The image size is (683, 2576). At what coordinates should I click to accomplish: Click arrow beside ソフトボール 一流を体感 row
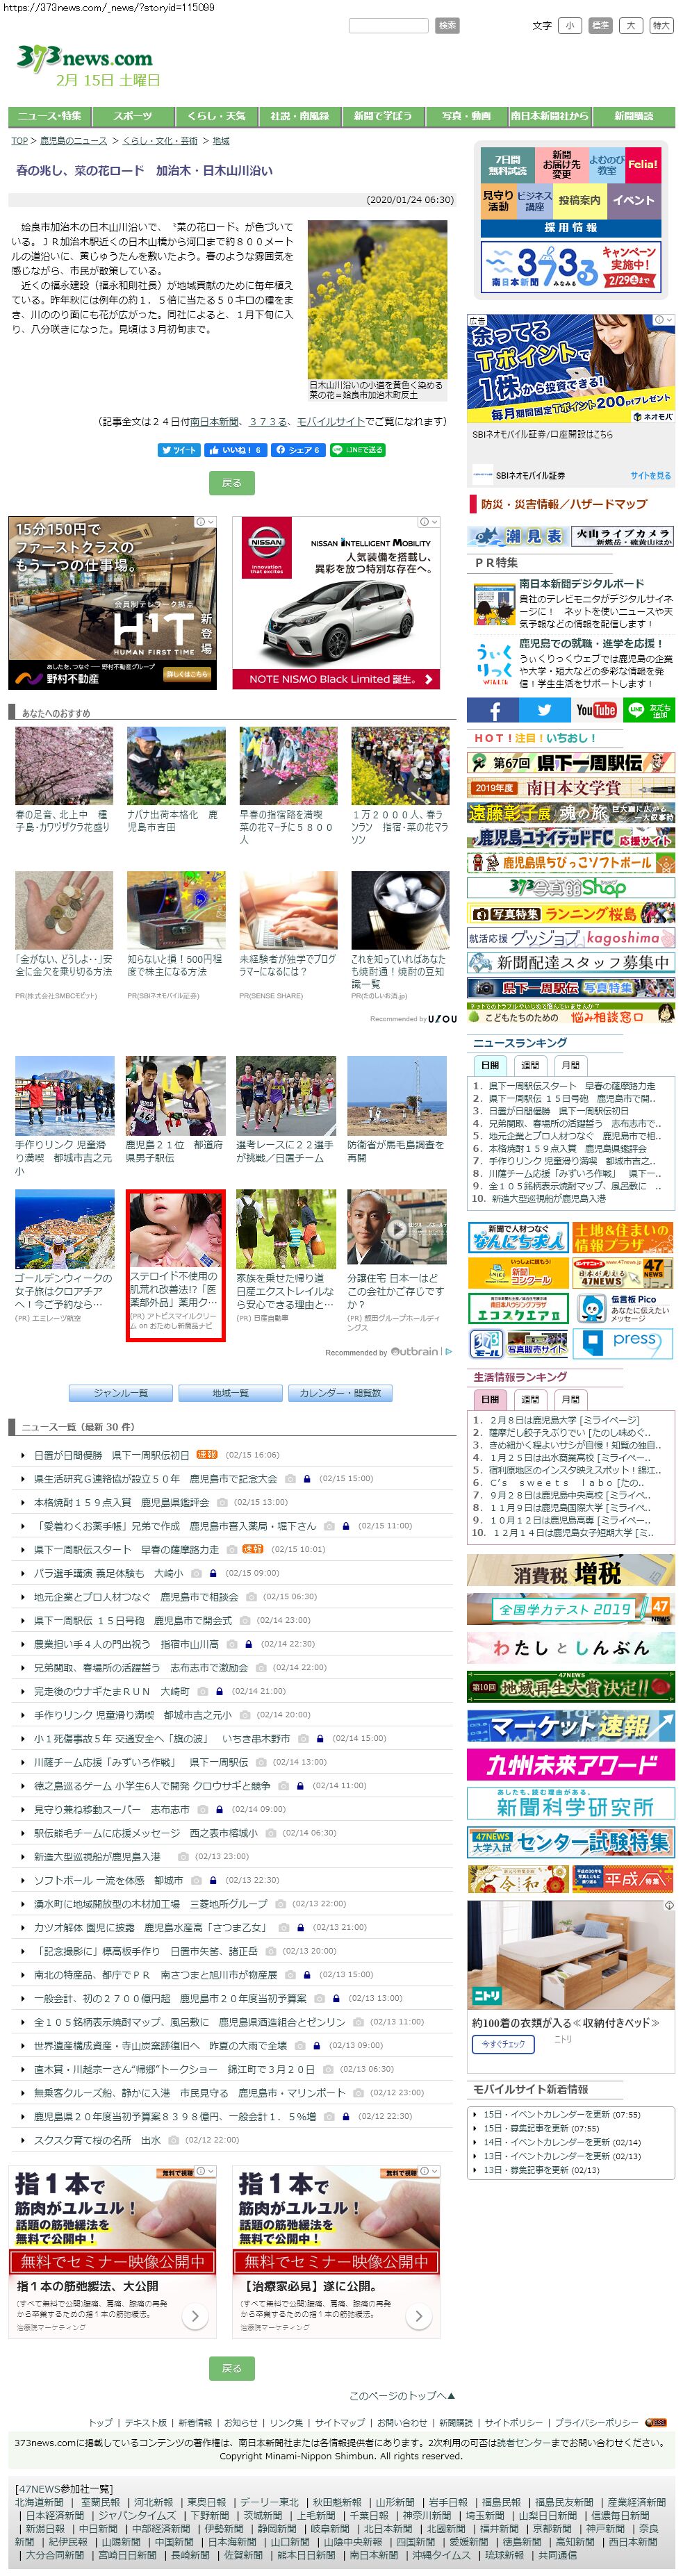point(24,1880)
